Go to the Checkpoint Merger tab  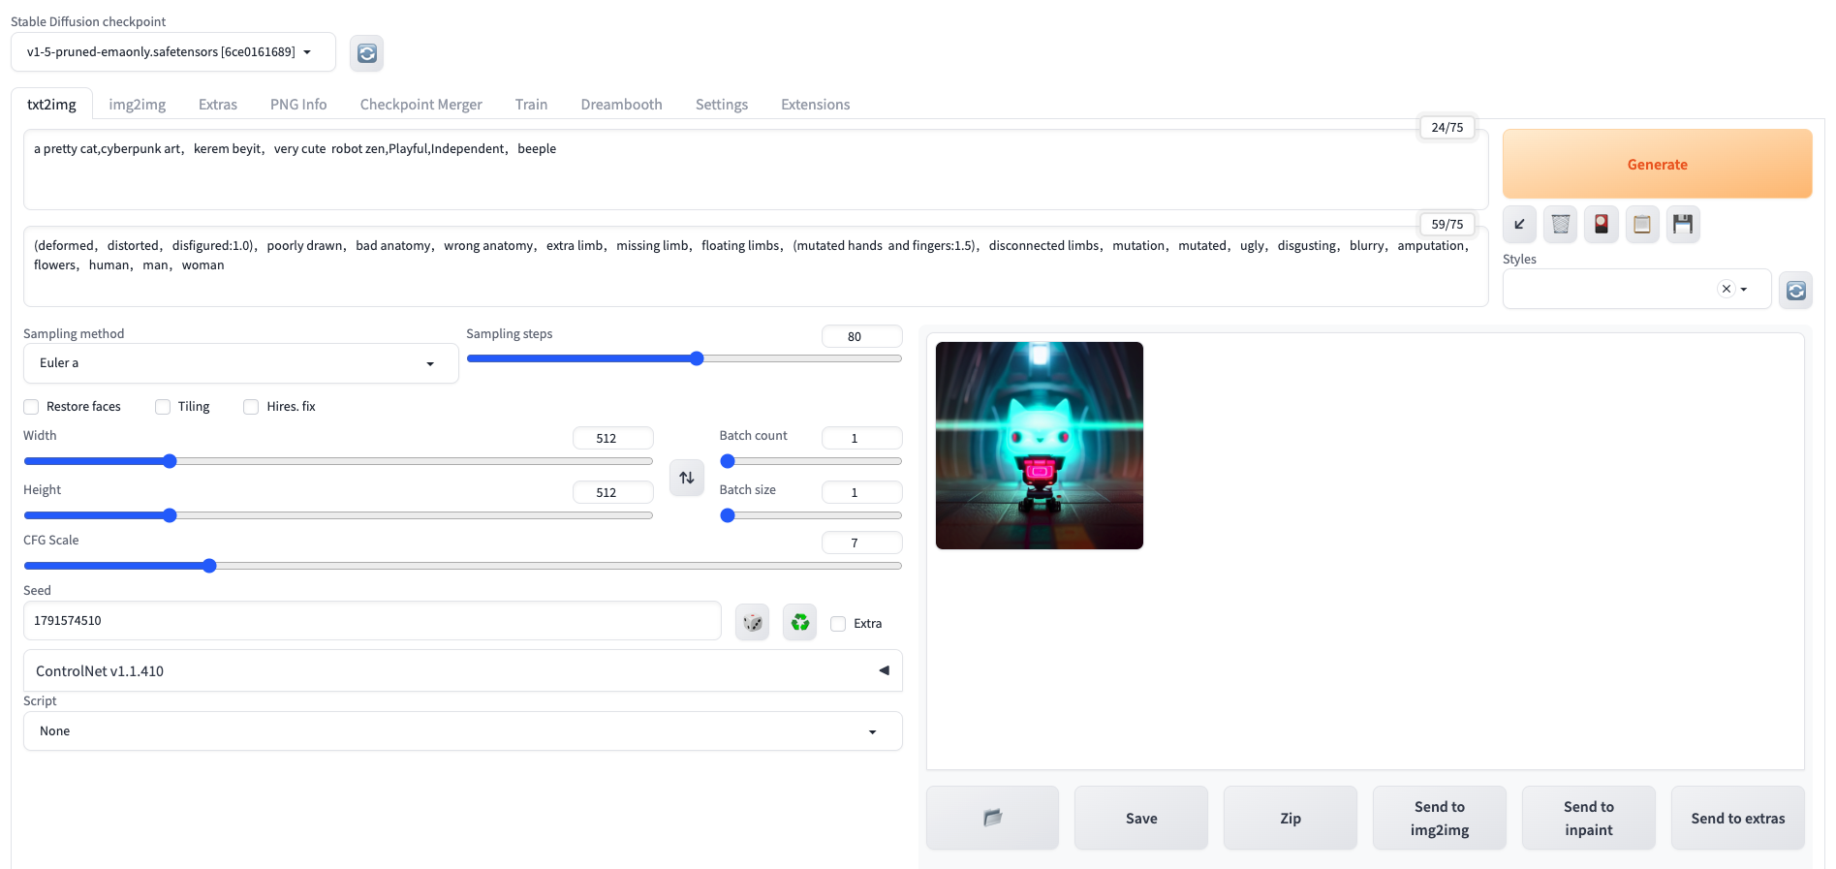[x=421, y=105]
